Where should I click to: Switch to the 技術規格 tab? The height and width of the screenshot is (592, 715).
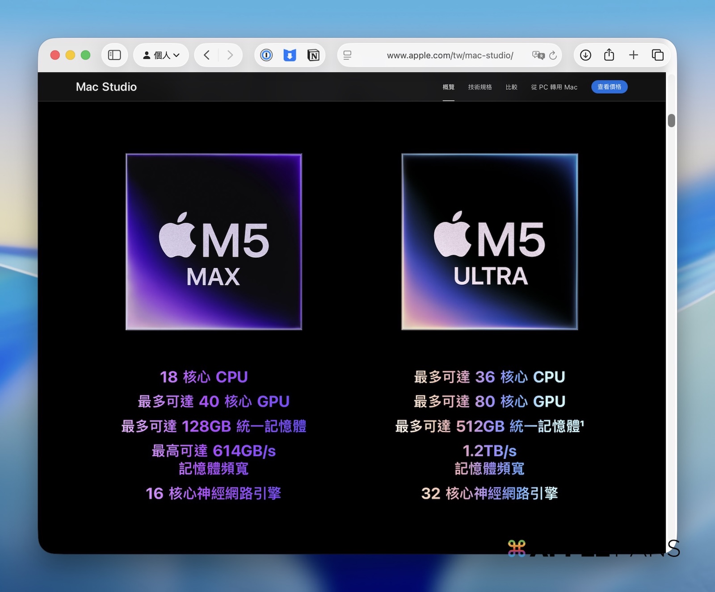tap(480, 87)
